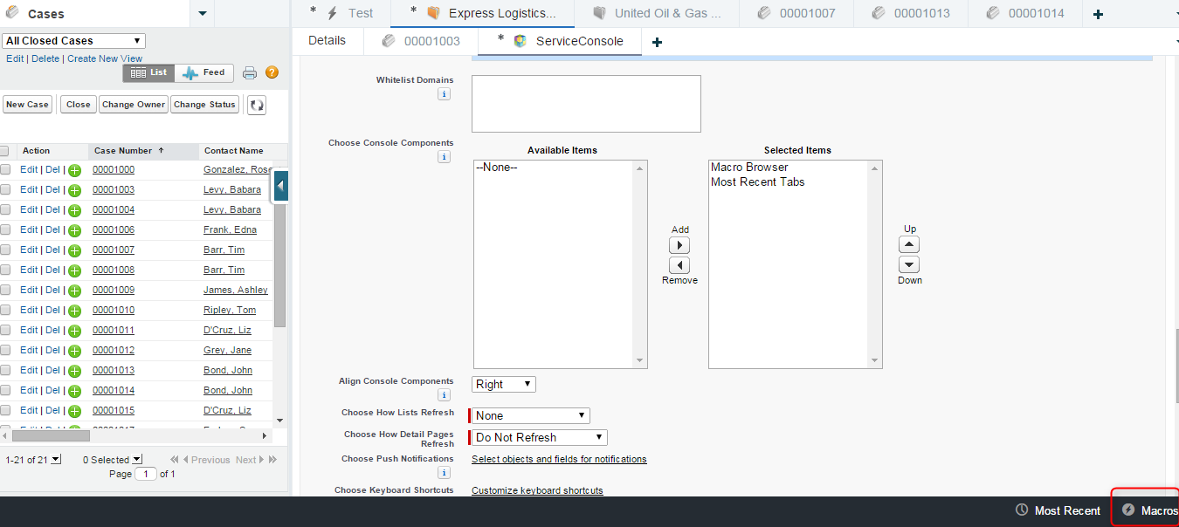Open the Choose How Lists Refresh dropdown
1179x527 pixels.
[x=528, y=415]
